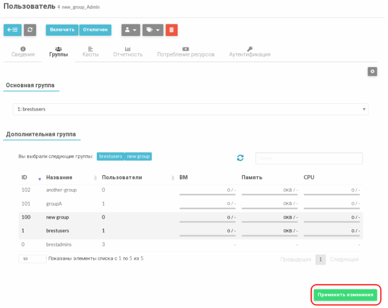Click the gear settings icon on right
Viewport: 388px width, 308px height.
tap(372, 72)
